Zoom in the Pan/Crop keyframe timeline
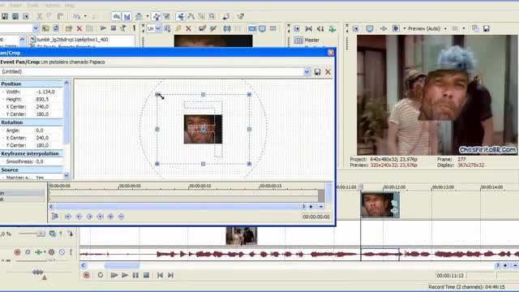 311,207
